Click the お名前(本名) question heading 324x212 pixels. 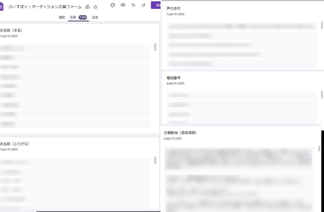(x=11, y=30)
